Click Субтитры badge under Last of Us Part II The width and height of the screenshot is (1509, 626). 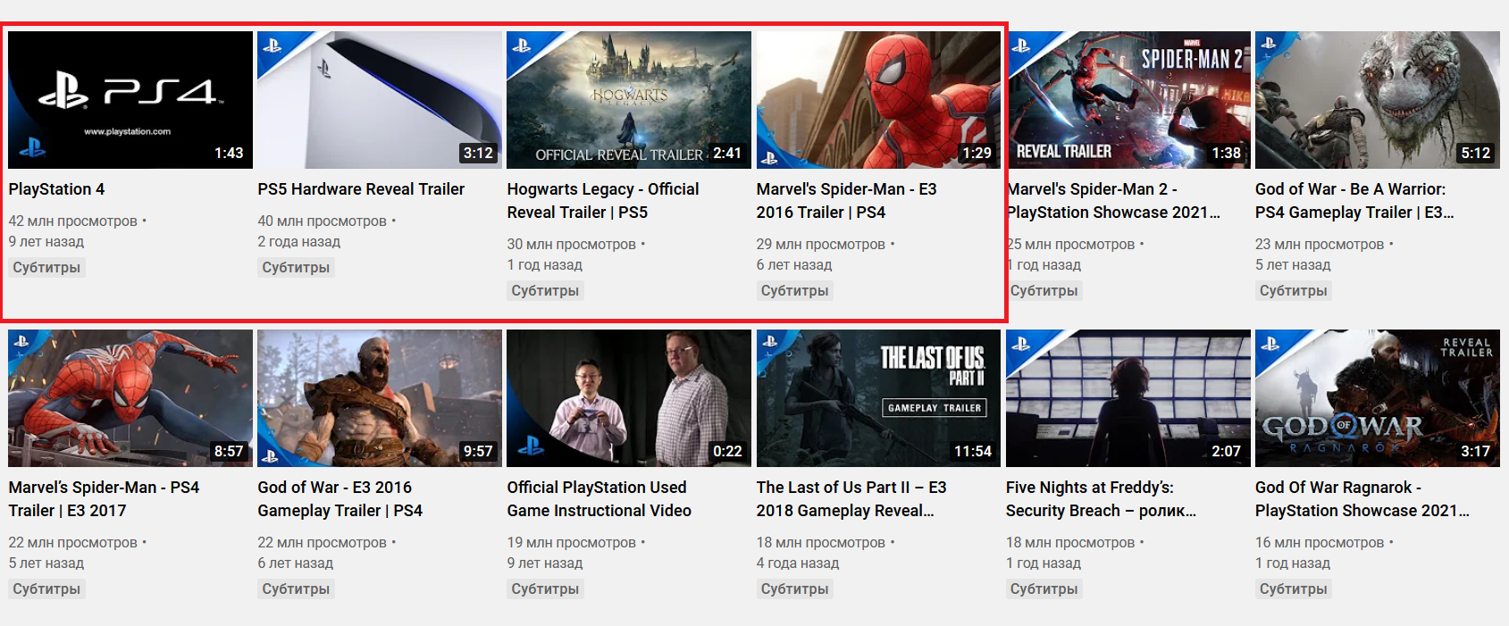coord(794,588)
